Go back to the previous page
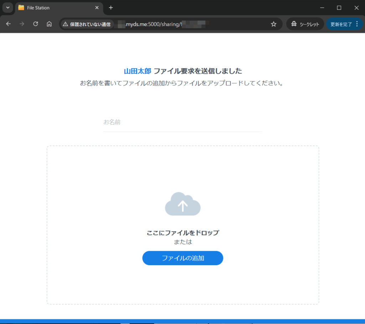This screenshot has height=324, width=365. click(9, 24)
